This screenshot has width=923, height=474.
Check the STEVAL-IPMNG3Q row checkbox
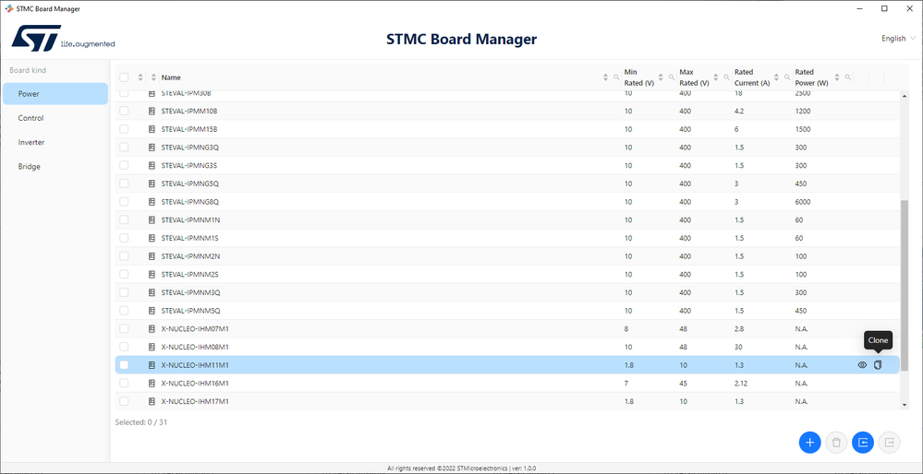click(x=124, y=147)
